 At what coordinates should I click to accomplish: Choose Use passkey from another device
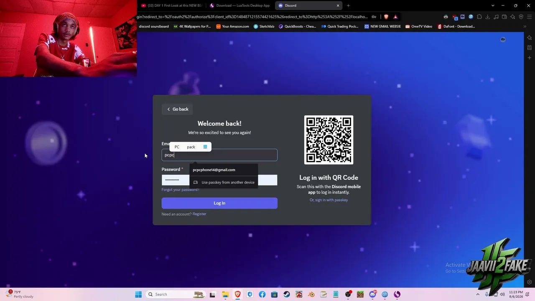[224, 182]
